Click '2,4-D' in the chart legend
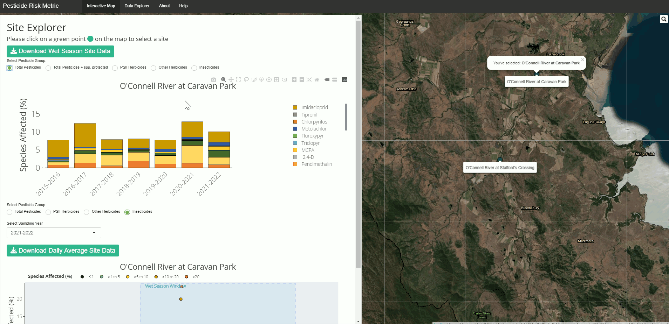The width and height of the screenshot is (669, 324). click(308, 157)
